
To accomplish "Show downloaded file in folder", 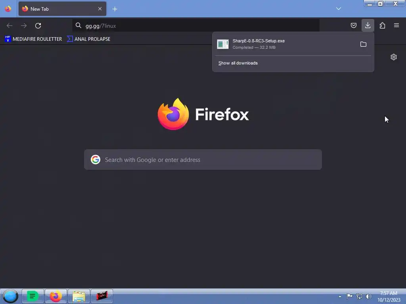I will point(363,44).
